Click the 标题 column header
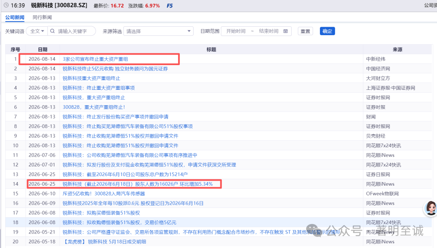This screenshot has height=248, width=437. point(211,49)
